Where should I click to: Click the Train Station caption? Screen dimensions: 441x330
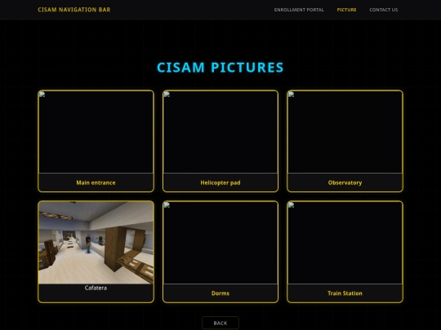(x=345, y=293)
